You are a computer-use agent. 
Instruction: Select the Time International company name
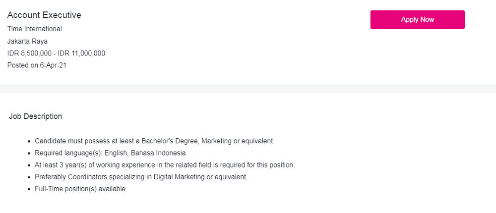tap(35, 29)
